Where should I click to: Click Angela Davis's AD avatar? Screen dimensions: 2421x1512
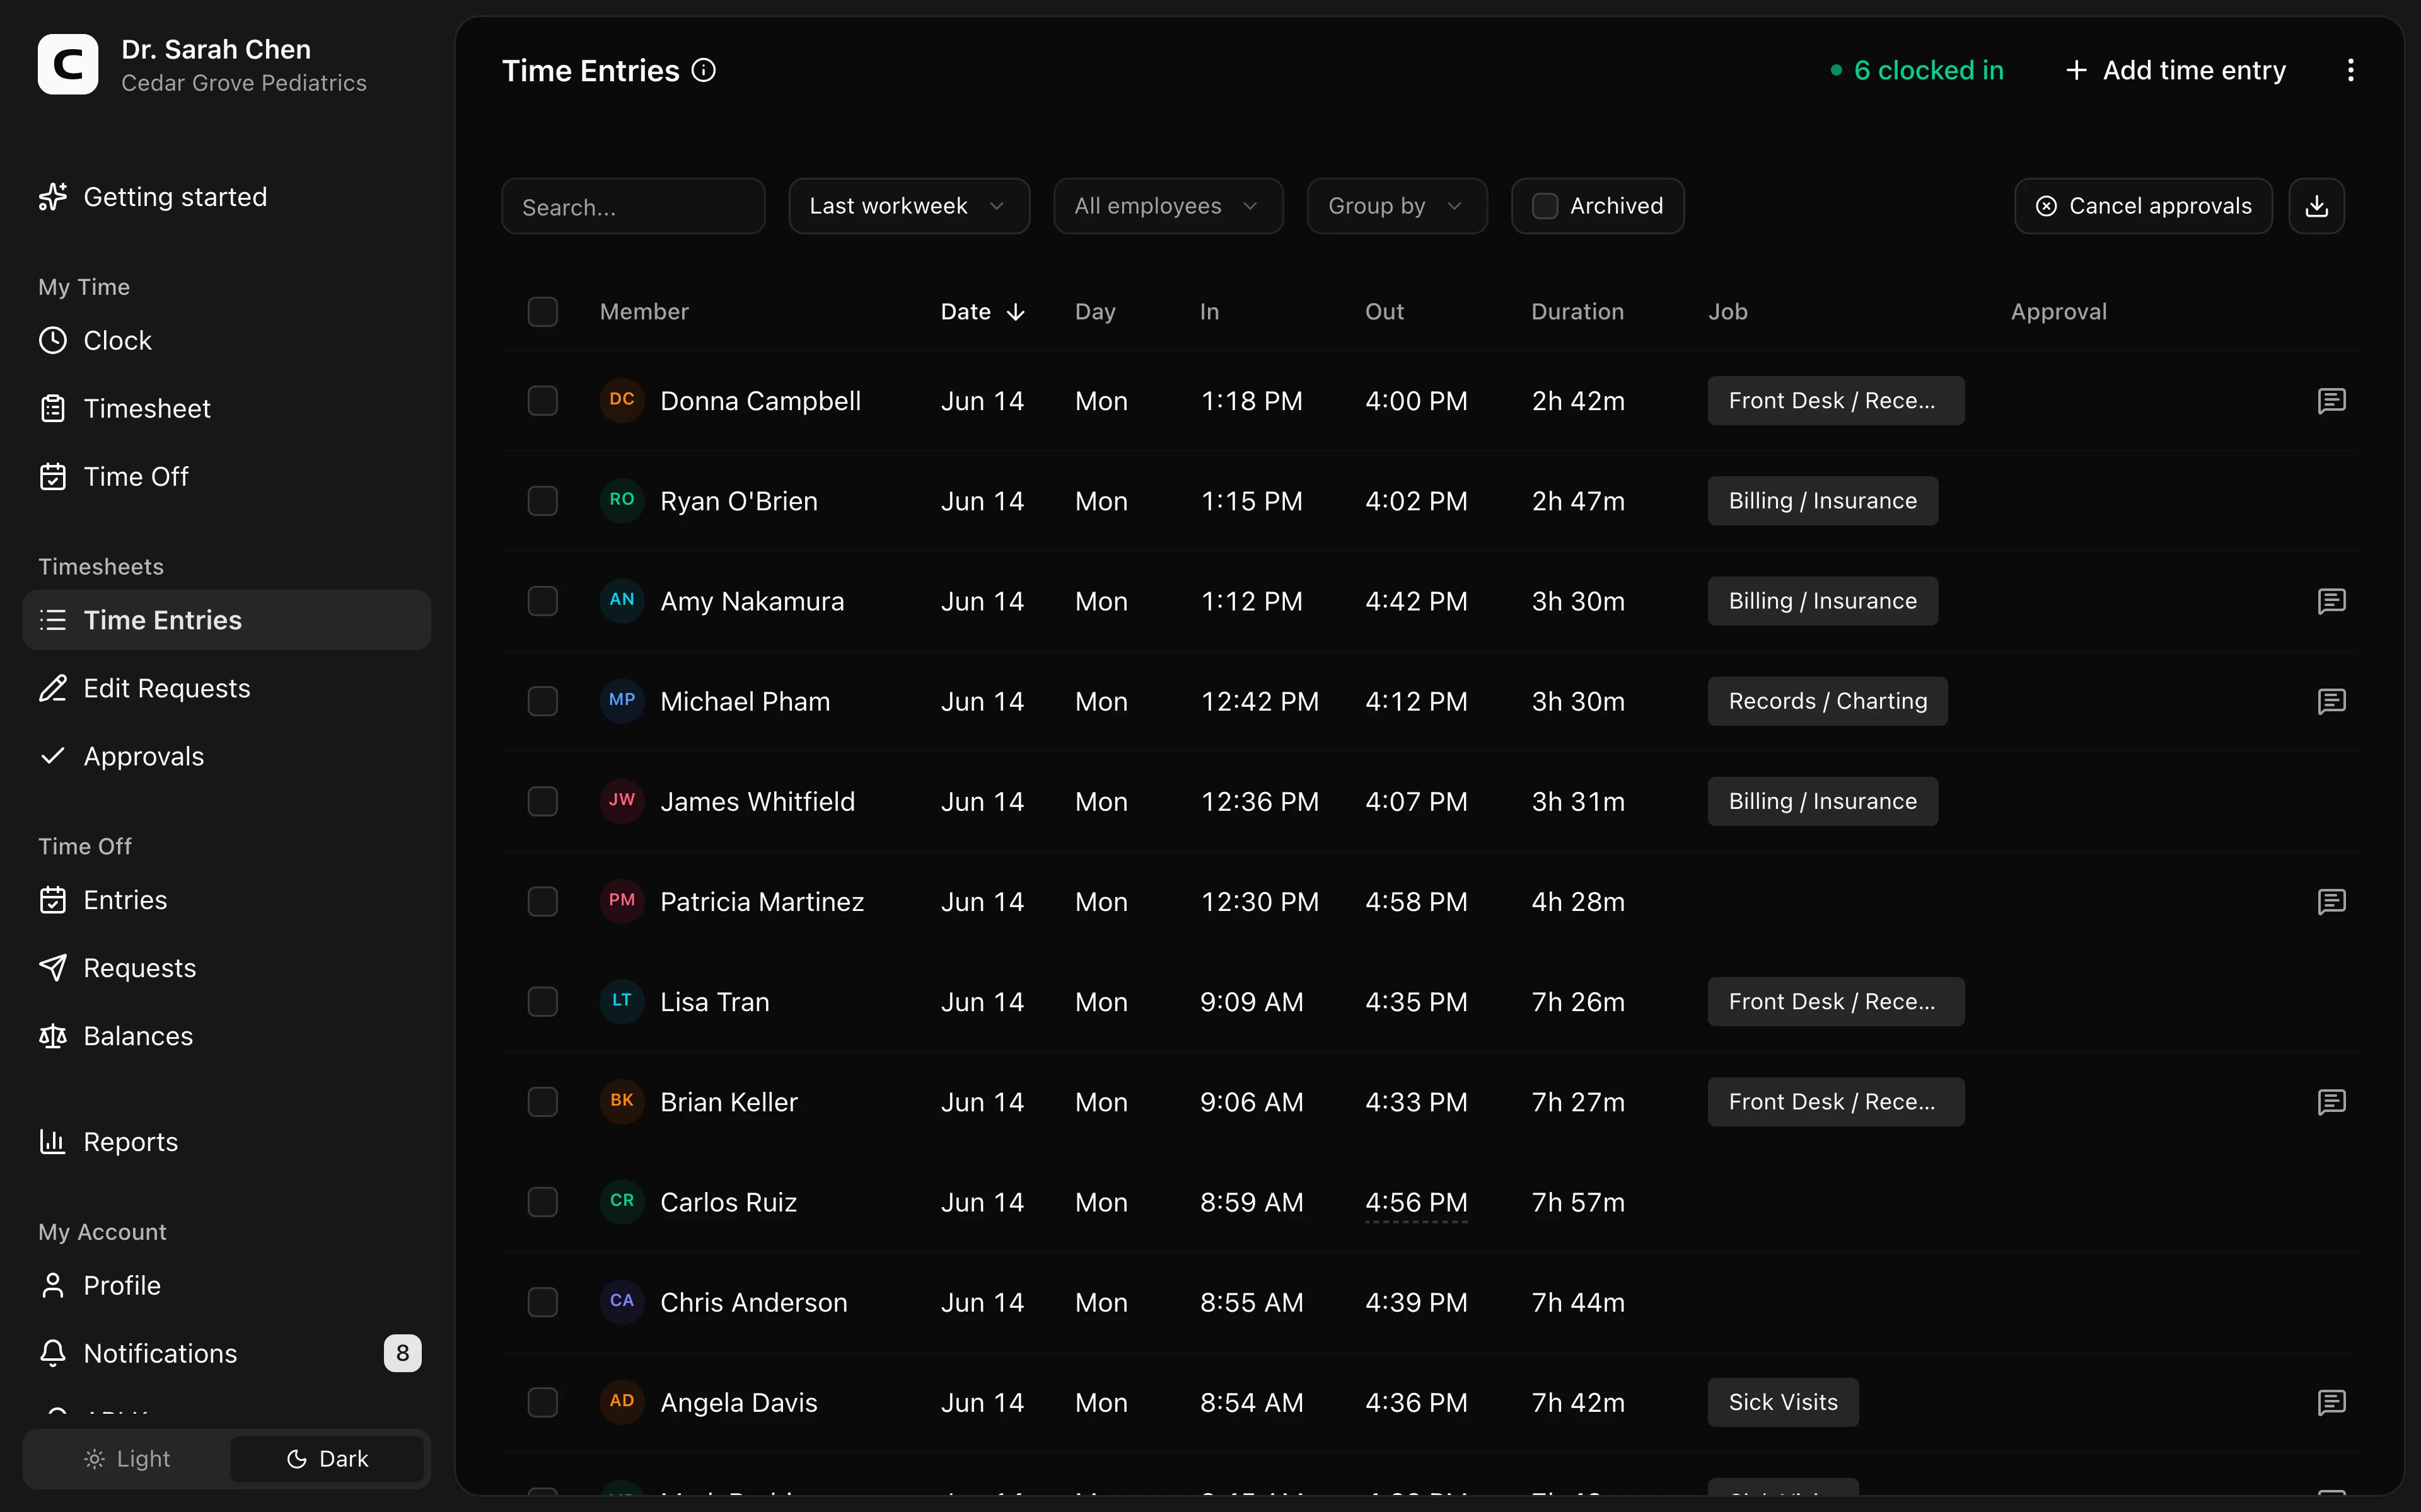621,1401
